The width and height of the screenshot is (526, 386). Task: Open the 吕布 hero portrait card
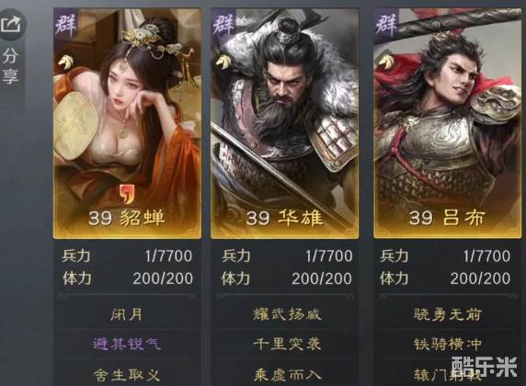click(x=448, y=123)
